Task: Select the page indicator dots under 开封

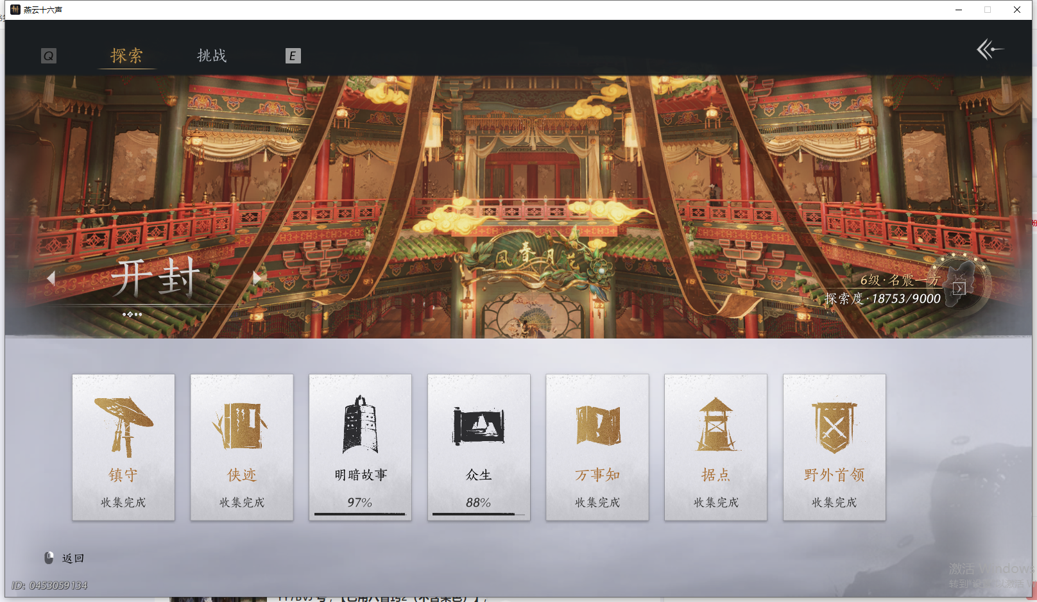Action: click(133, 314)
